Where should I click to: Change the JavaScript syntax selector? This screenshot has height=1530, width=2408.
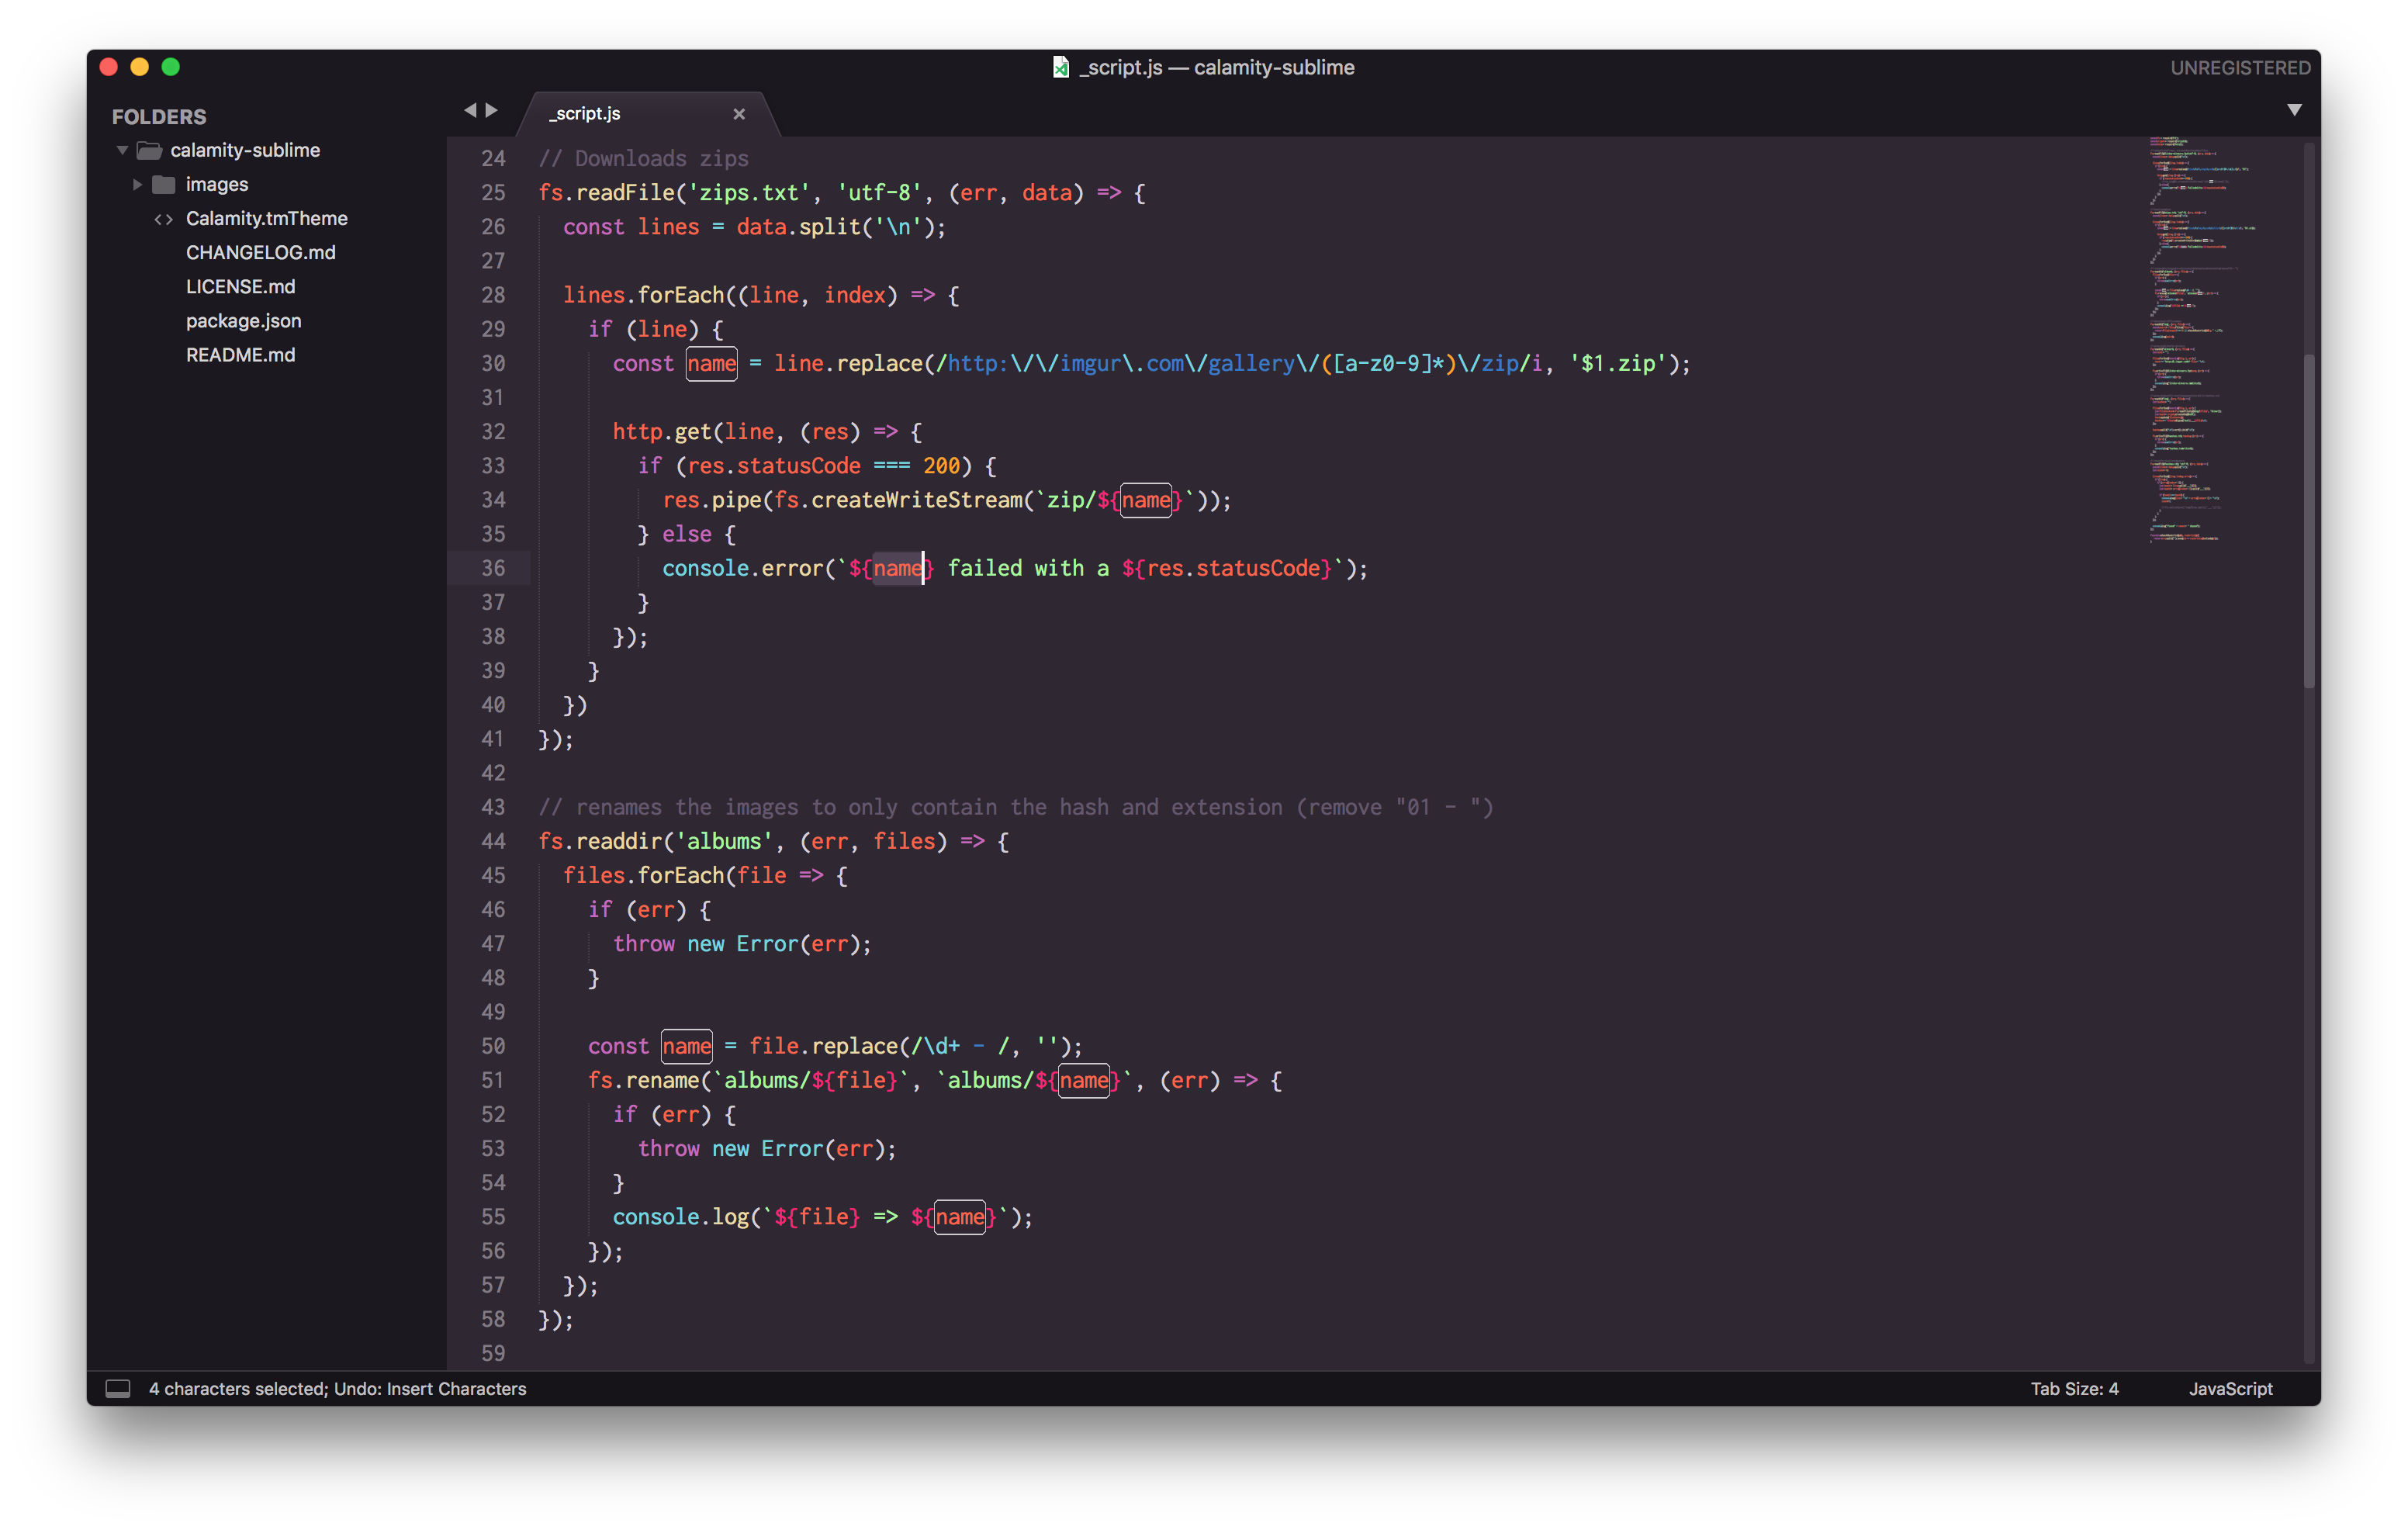pyautogui.click(x=2230, y=1388)
